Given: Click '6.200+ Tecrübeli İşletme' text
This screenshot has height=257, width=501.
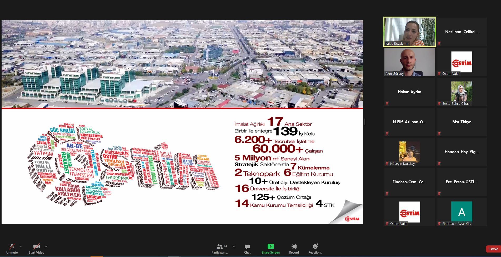Looking at the screenshot, I should 274,140.
